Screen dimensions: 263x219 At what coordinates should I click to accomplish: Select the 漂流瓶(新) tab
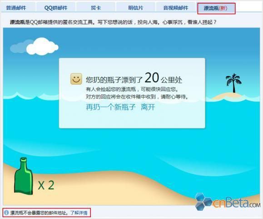tap(216, 8)
